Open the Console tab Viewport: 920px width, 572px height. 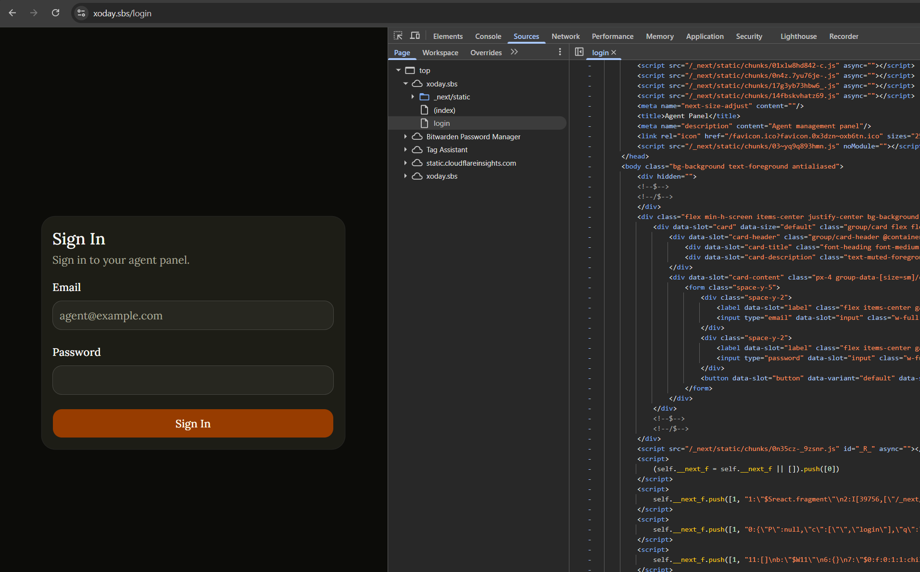488,37
